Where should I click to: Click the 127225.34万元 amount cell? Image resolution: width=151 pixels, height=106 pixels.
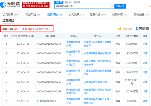[x=132, y=82]
